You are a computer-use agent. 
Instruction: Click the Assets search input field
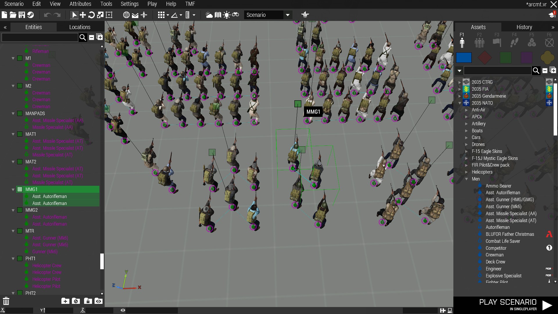tap(498, 71)
